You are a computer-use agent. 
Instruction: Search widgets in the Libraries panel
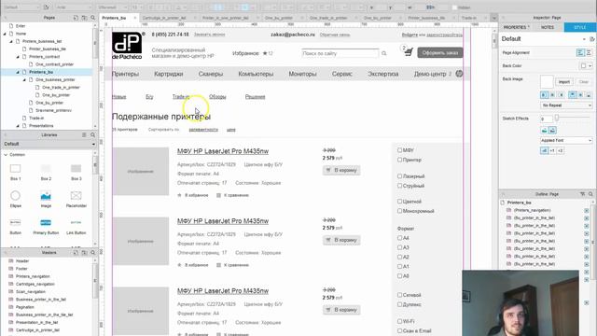coord(92,134)
